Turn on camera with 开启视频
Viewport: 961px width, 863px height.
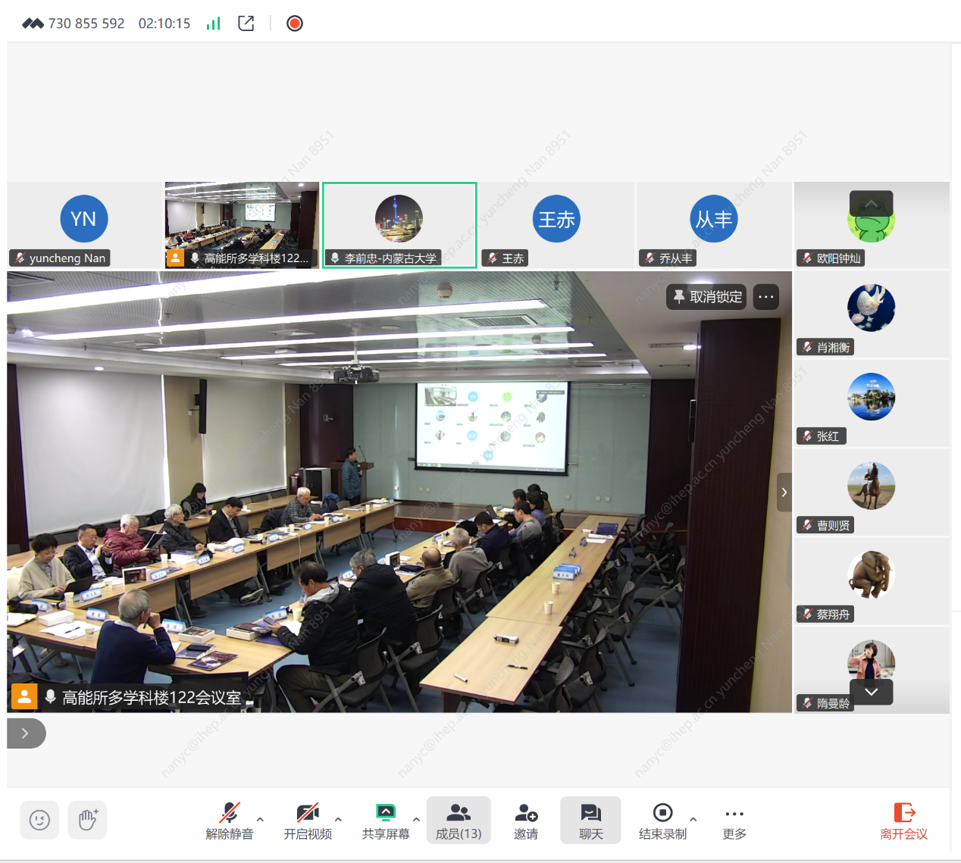coord(308,821)
